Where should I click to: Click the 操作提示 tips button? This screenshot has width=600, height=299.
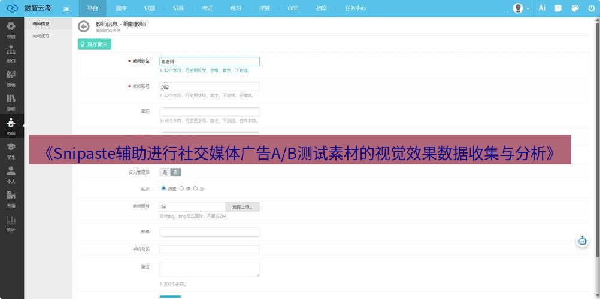95,44
